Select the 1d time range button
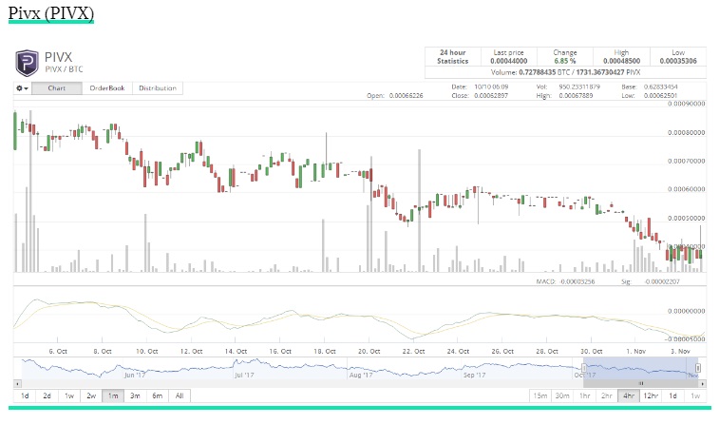This screenshot has width=719, height=424. (25, 395)
